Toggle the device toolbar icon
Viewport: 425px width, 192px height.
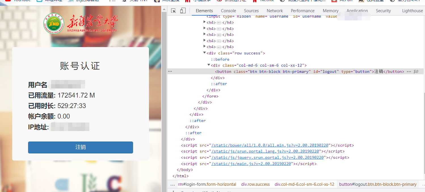pos(183,11)
